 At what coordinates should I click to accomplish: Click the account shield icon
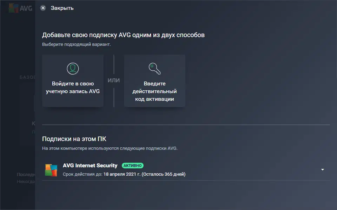click(73, 68)
